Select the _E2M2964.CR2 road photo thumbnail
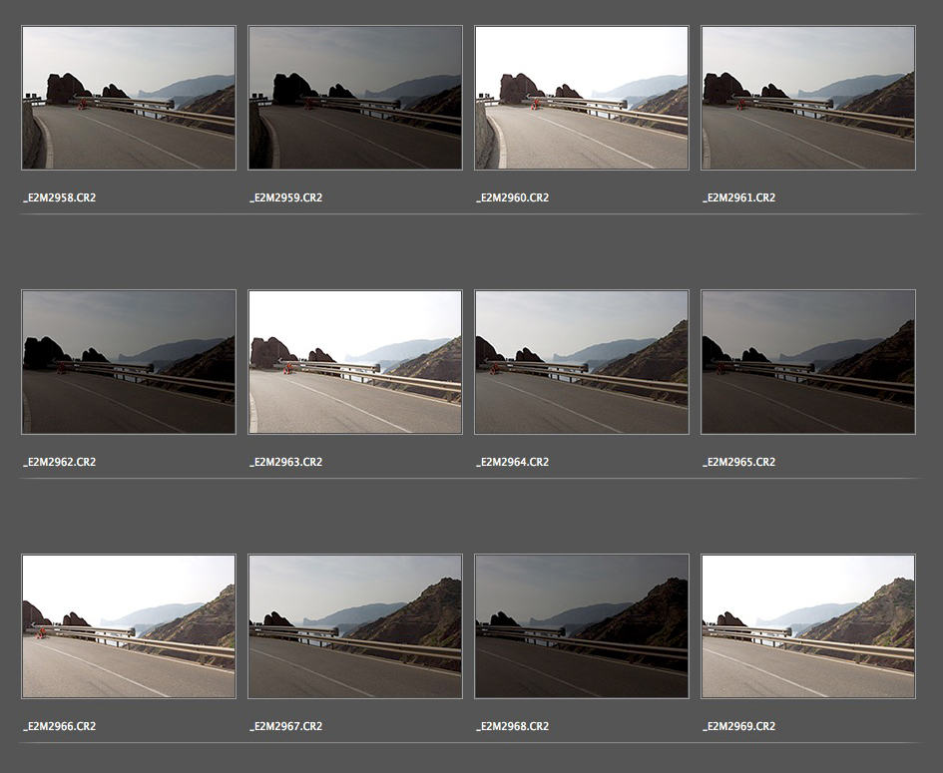943x773 pixels. (582, 362)
